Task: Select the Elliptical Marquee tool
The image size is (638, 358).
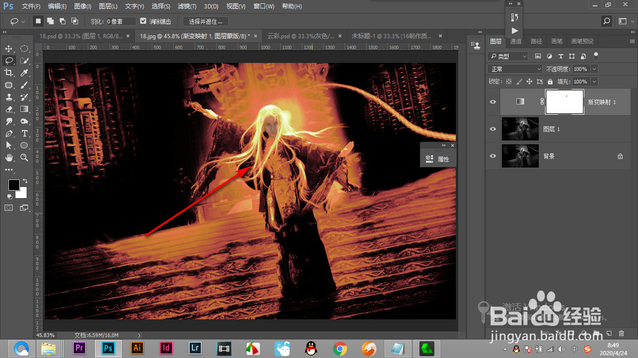Action: tap(24, 48)
